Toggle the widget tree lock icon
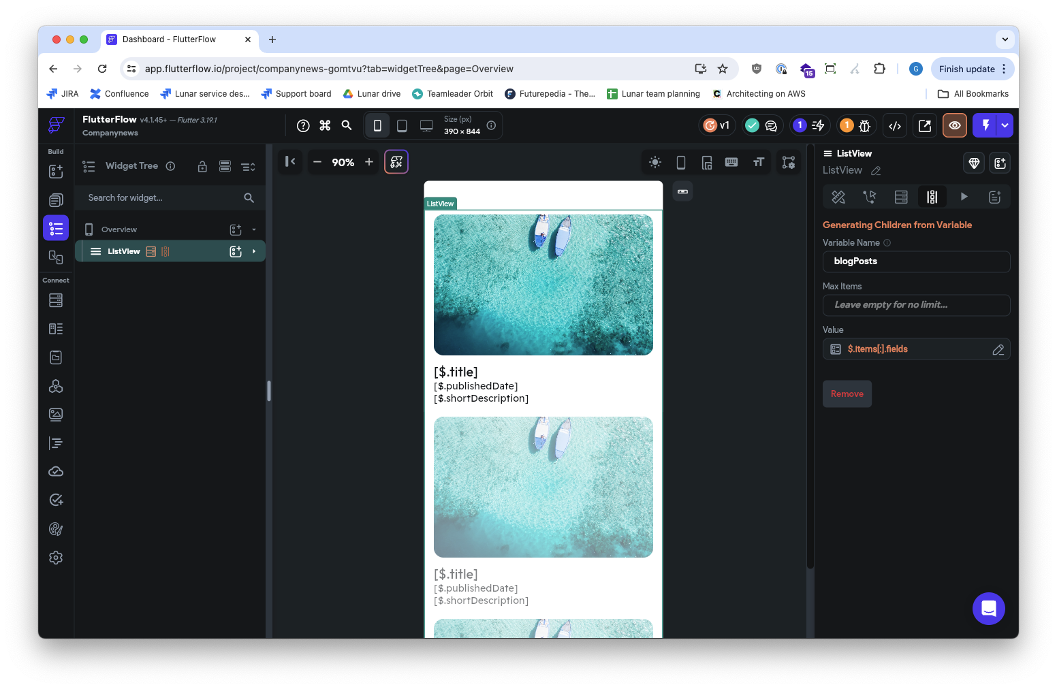 pos(202,166)
